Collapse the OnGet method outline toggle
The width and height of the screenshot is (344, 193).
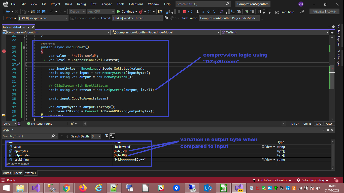click(x=24, y=47)
